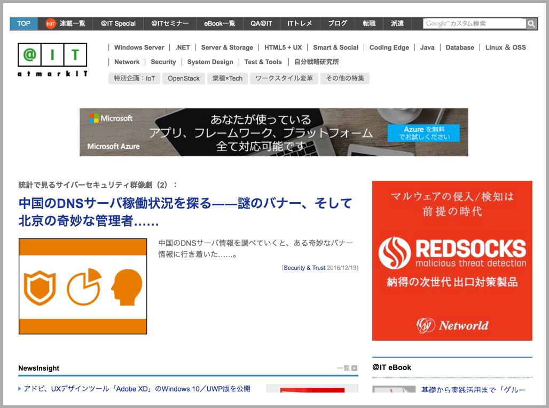Select Smart & Social category

coord(335,47)
